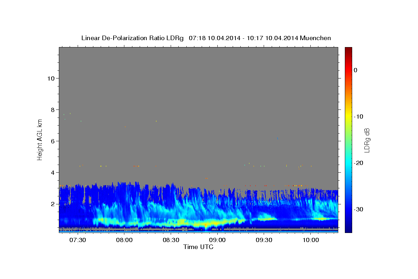
Task: Click the 07:30 time tick label
Action: tap(78, 240)
